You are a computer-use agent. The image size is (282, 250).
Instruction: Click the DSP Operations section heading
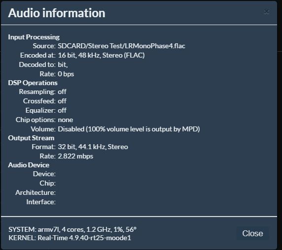tap(33, 83)
